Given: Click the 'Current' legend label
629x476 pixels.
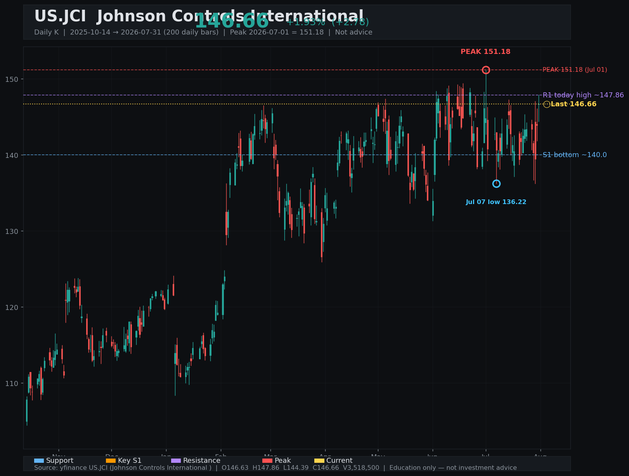Looking at the screenshot, I should 340,460.
